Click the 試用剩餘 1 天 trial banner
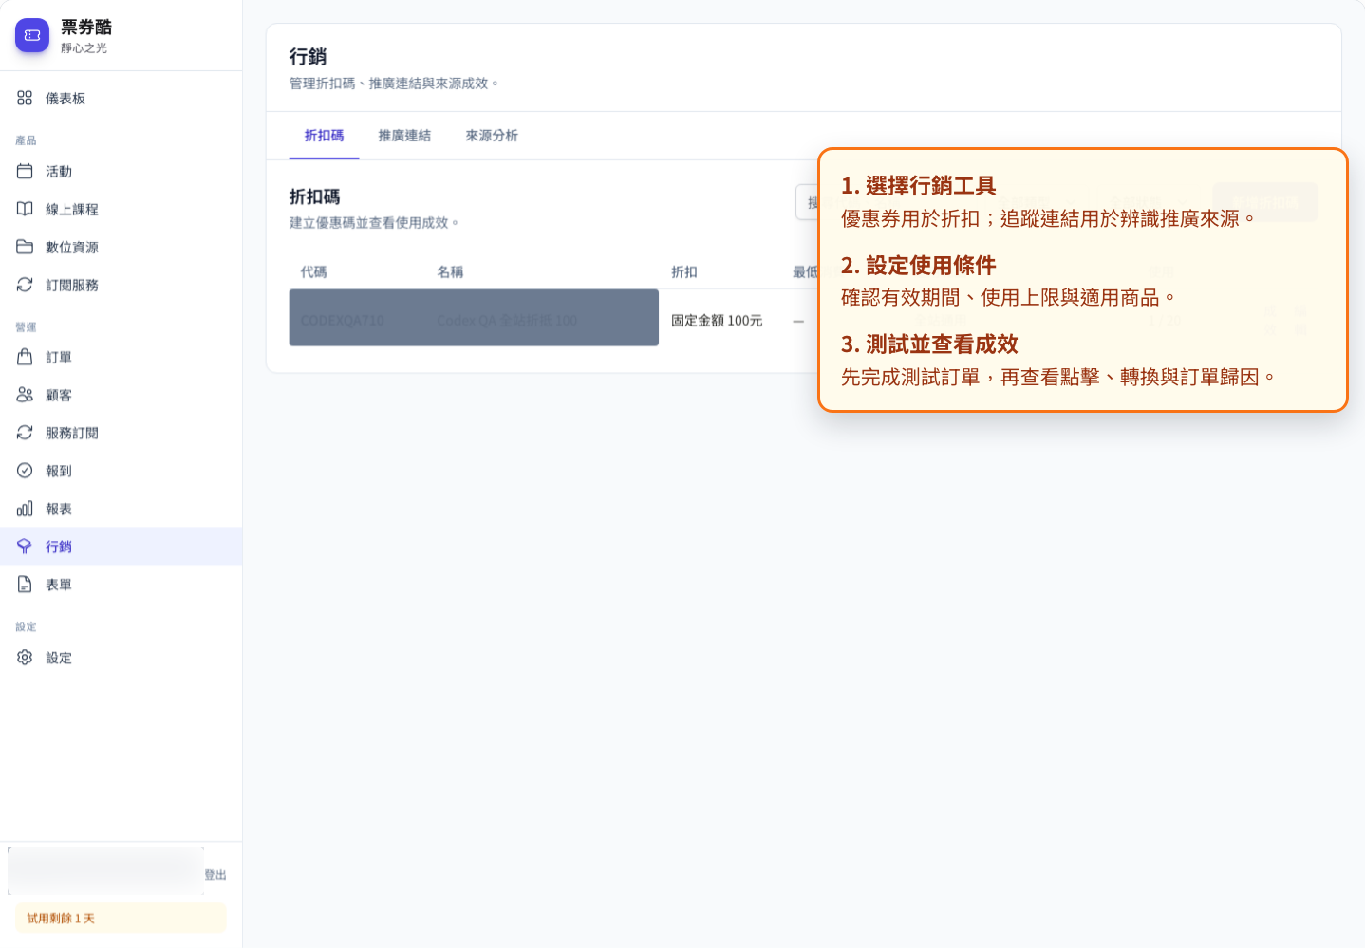 [x=121, y=919]
